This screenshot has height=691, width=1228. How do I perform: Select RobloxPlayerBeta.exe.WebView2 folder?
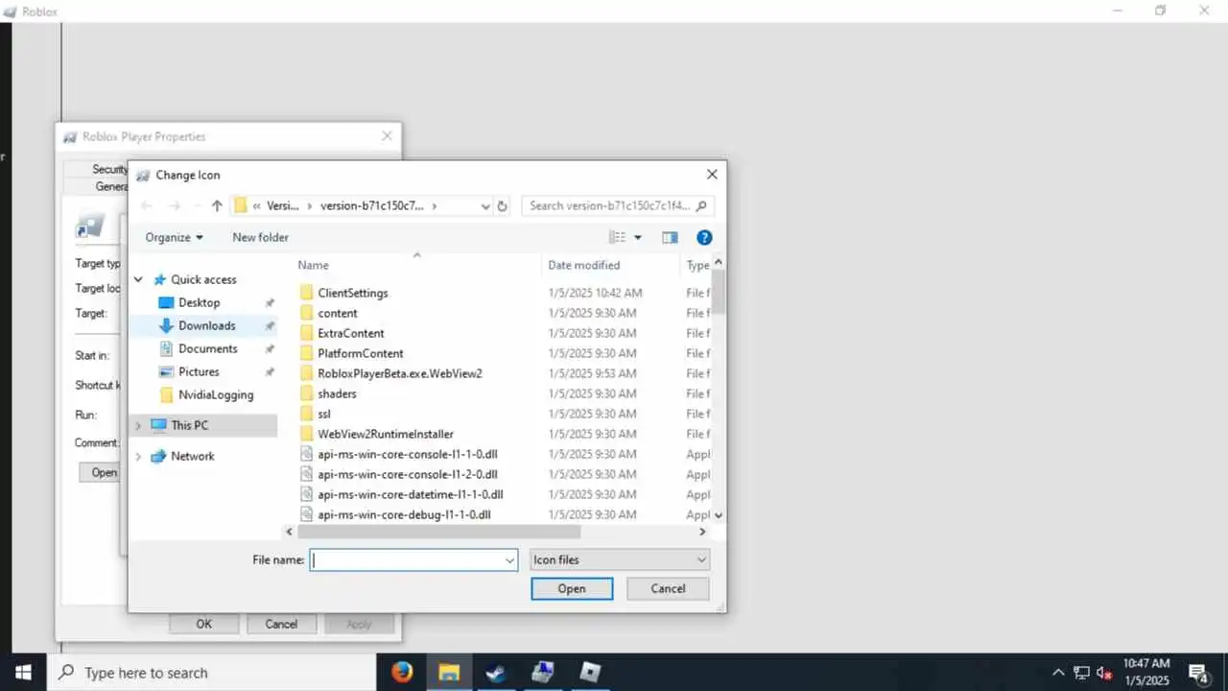pyautogui.click(x=399, y=373)
